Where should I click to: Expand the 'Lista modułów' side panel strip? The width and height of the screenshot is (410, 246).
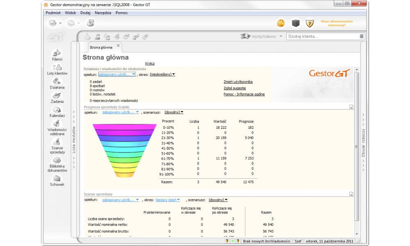(74, 139)
